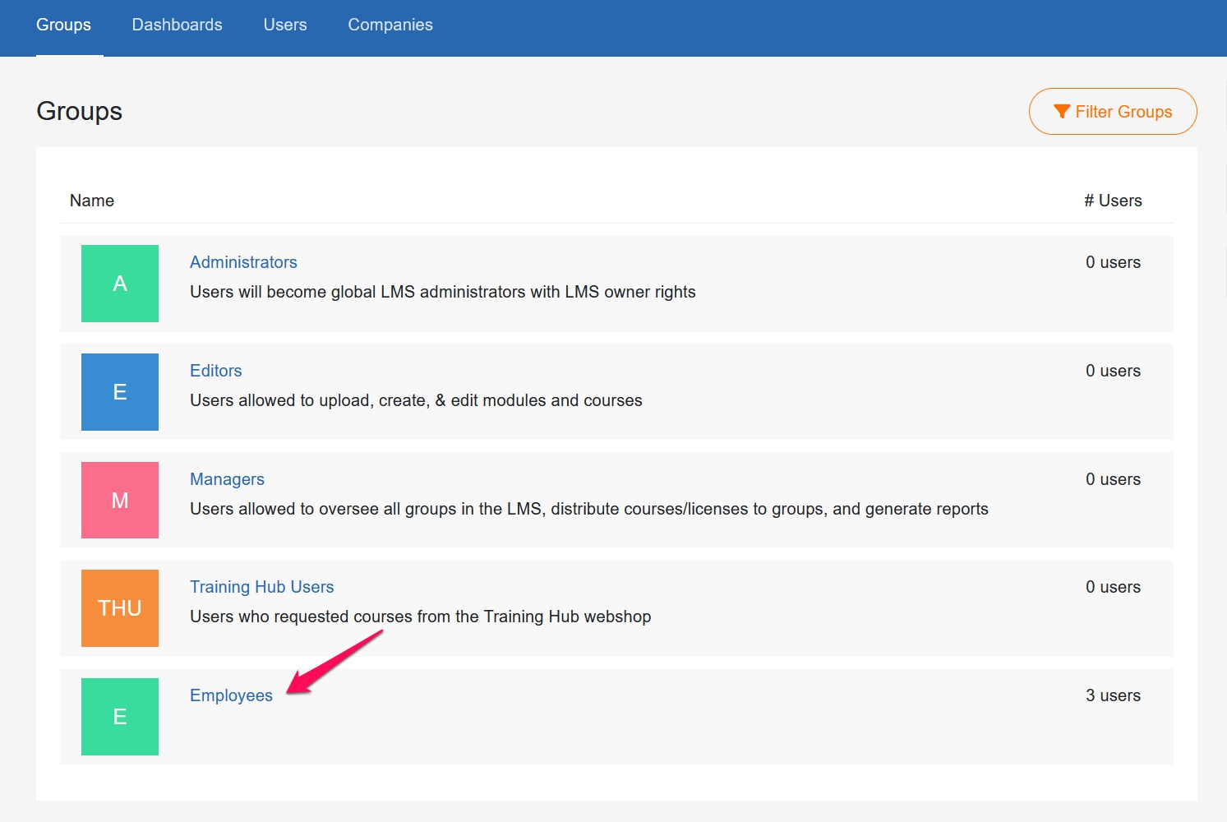
Task: Click the Training Hub webshop description text
Action: pyautogui.click(x=421, y=616)
